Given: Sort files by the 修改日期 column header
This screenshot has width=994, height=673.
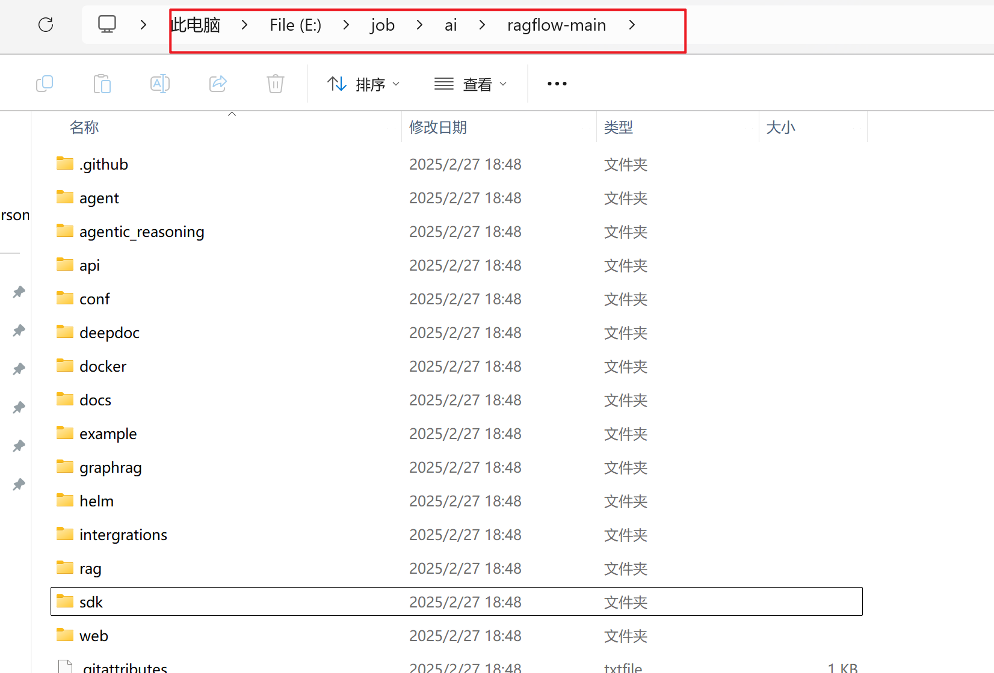Looking at the screenshot, I should coord(437,127).
